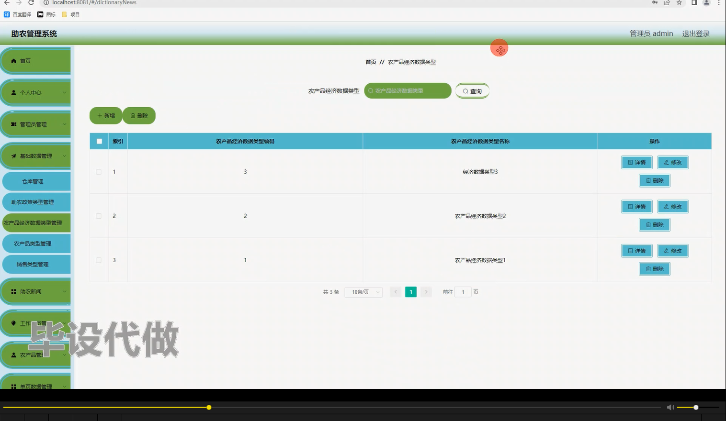Expand the 个人中心 sidebar menu
The width and height of the screenshot is (726, 421).
(x=35, y=92)
